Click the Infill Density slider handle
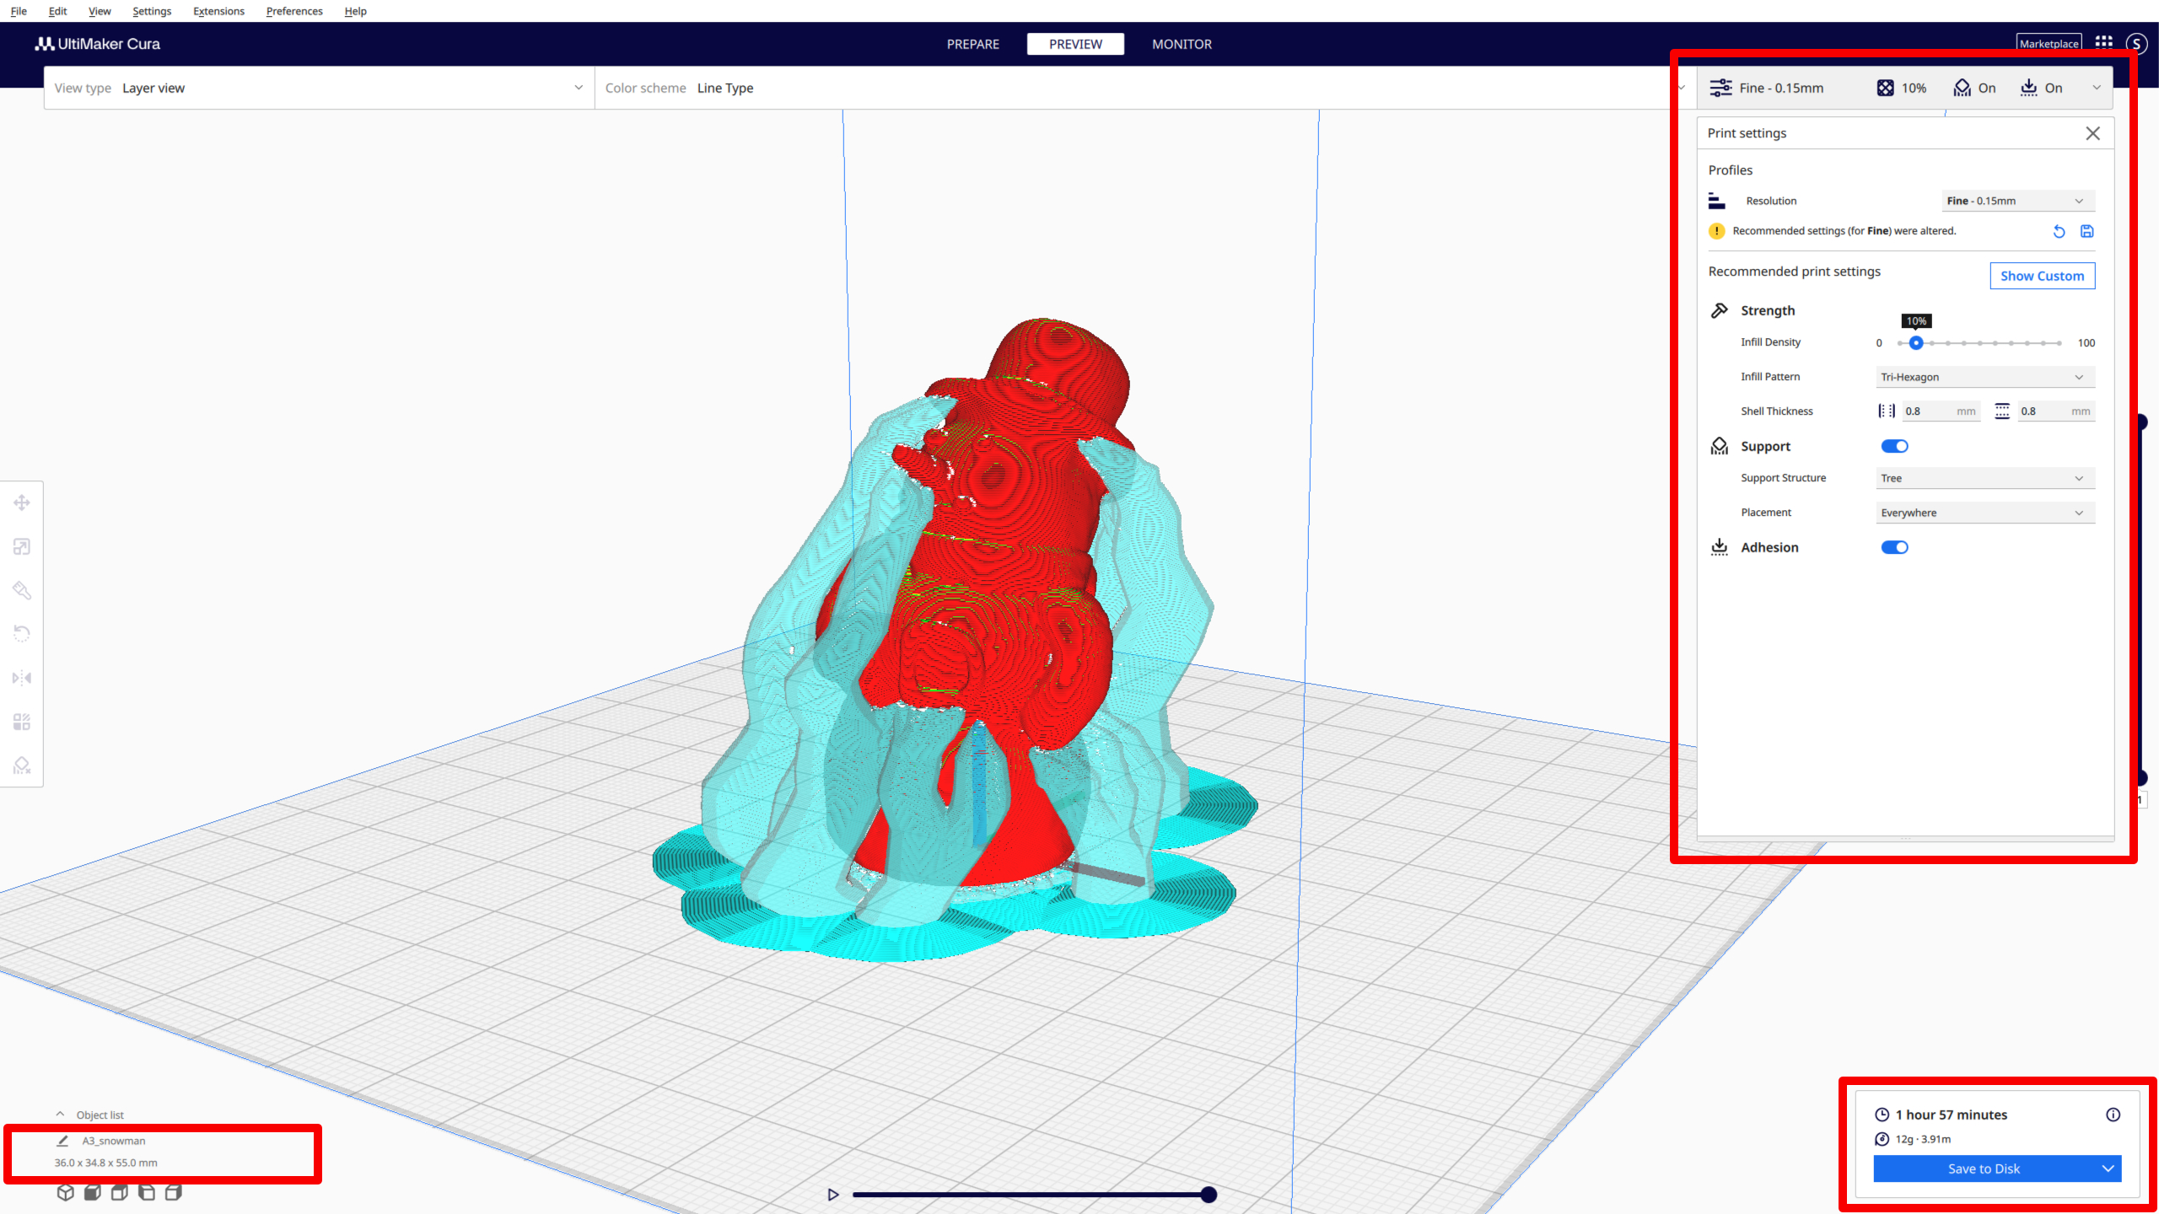The image size is (2159, 1214). click(1916, 343)
